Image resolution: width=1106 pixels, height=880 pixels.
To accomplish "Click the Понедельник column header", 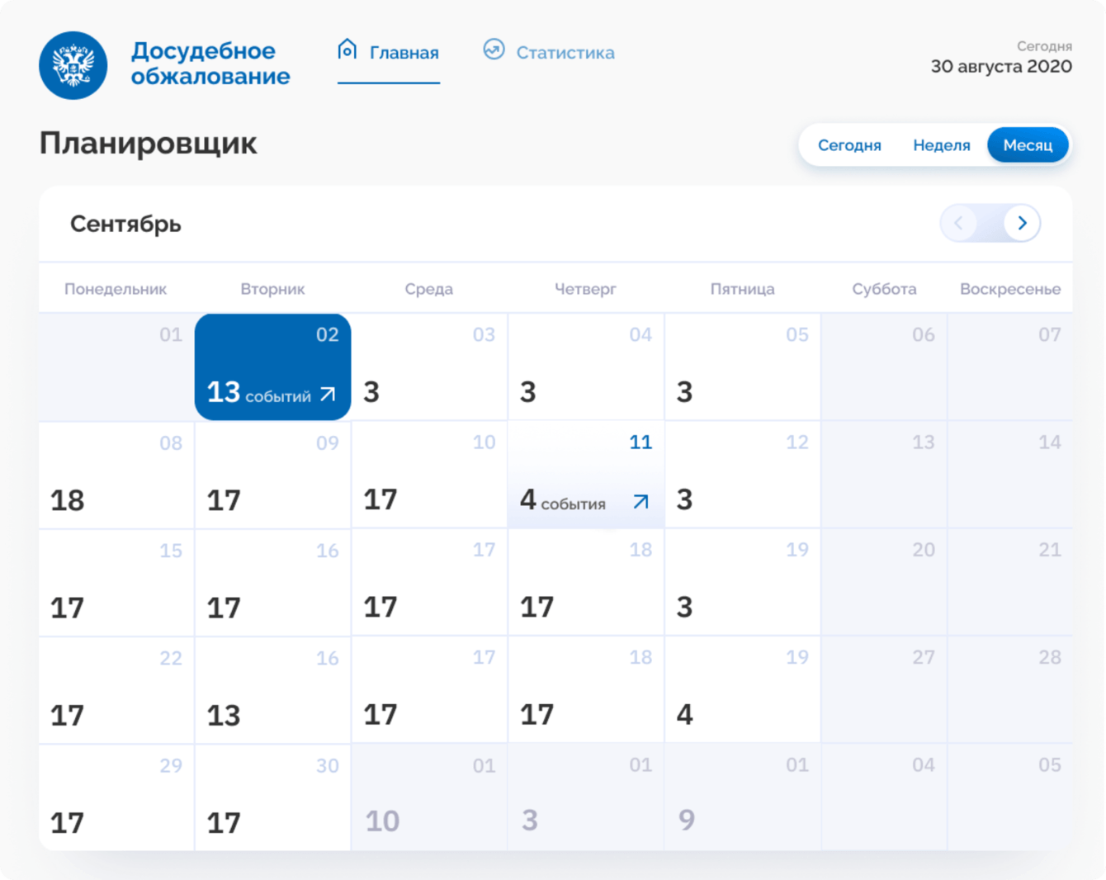I will (x=116, y=289).
